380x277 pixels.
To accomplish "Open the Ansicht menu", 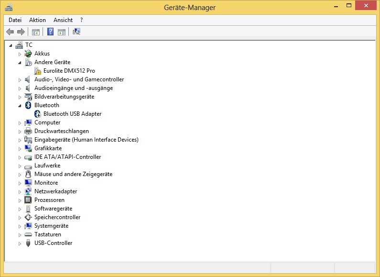I will coord(63,20).
